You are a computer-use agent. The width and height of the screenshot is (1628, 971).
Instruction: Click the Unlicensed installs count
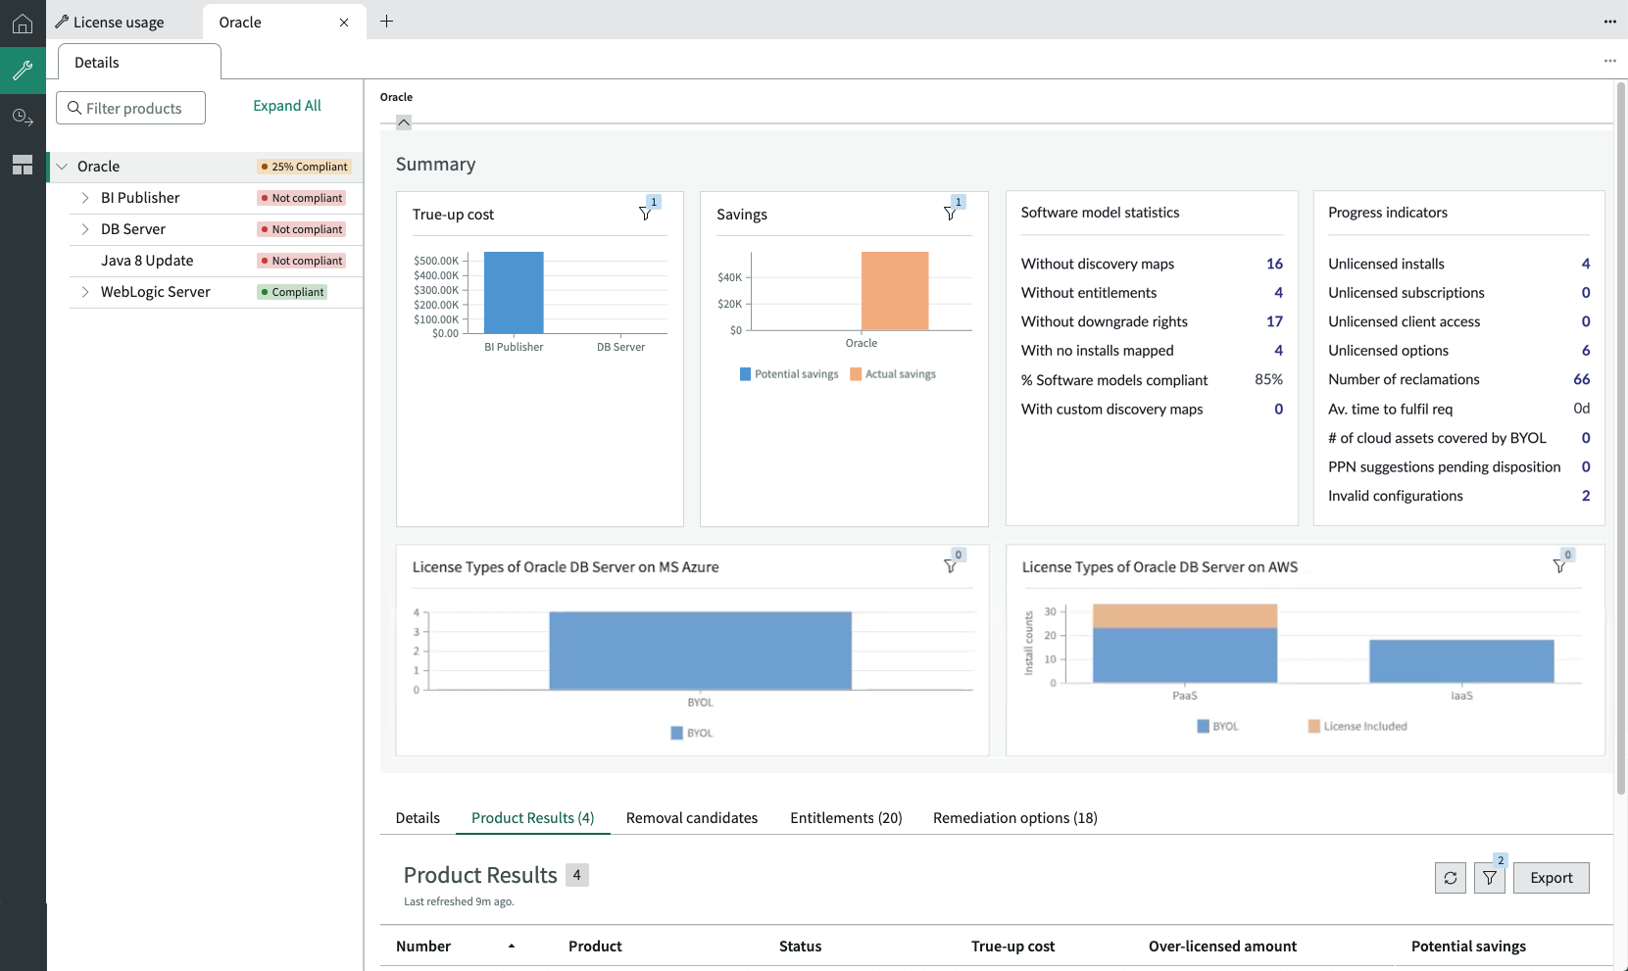pyautogui.click(x=1586, y=264)
